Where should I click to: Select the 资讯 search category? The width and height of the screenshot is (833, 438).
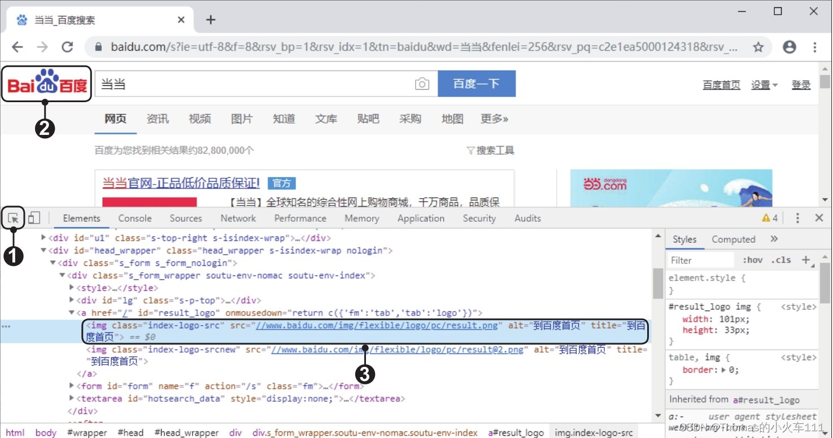158,119
